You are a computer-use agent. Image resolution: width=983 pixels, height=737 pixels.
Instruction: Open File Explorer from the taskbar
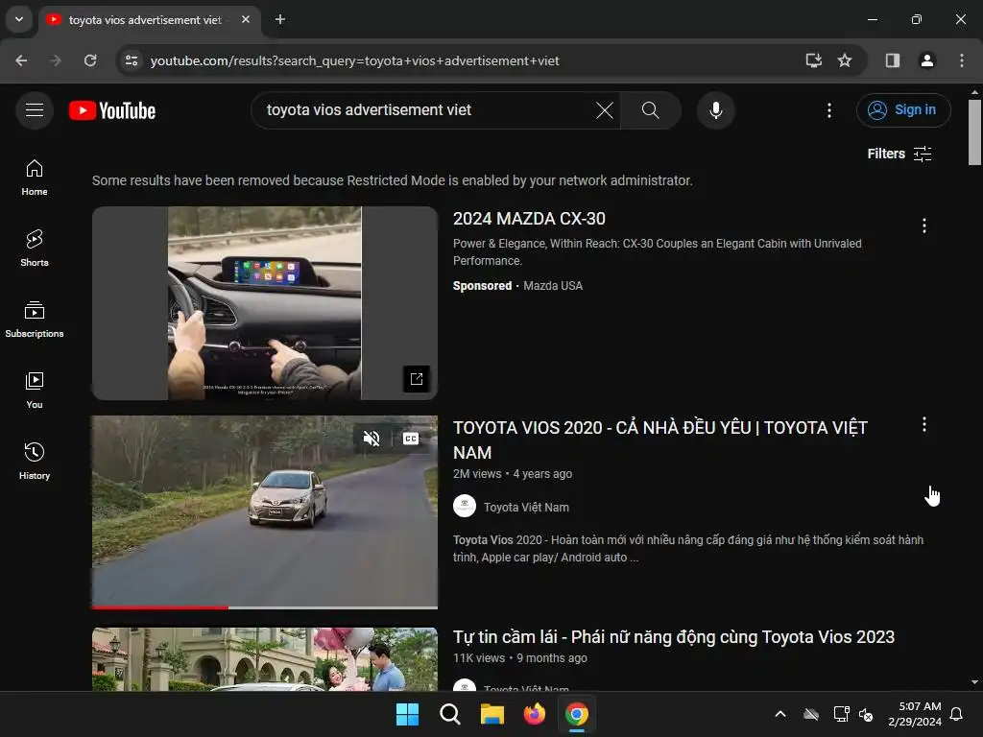pos(492,714)
